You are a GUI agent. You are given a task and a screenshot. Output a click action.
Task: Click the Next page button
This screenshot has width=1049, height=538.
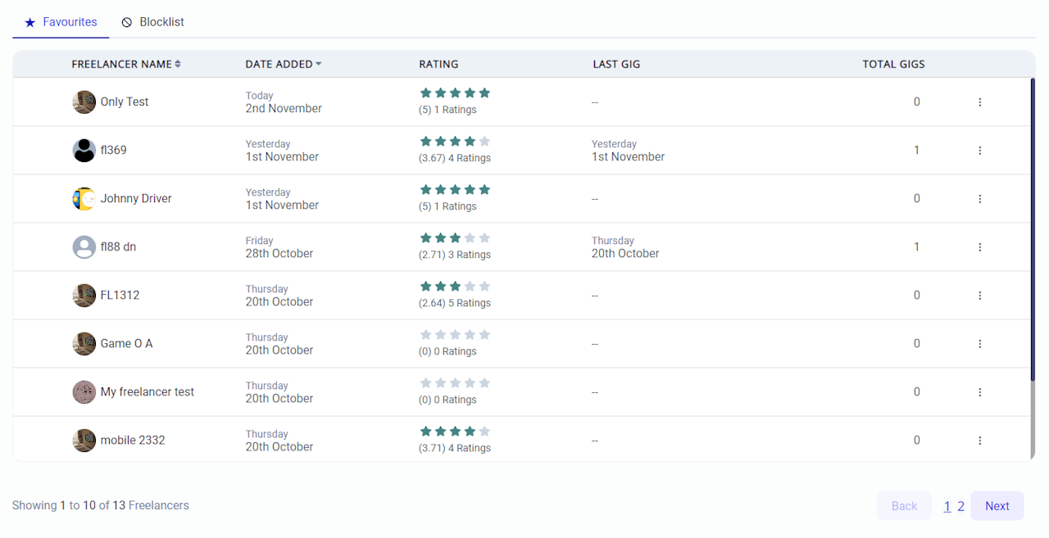[997, 506]
